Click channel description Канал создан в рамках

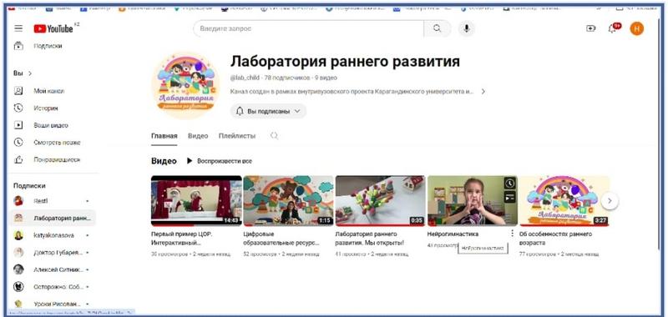click(352, 92)
